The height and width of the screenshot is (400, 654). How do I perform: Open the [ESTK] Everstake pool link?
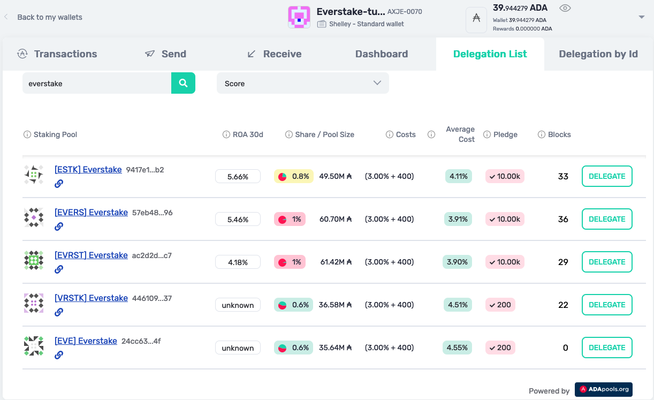coord(88,170)
